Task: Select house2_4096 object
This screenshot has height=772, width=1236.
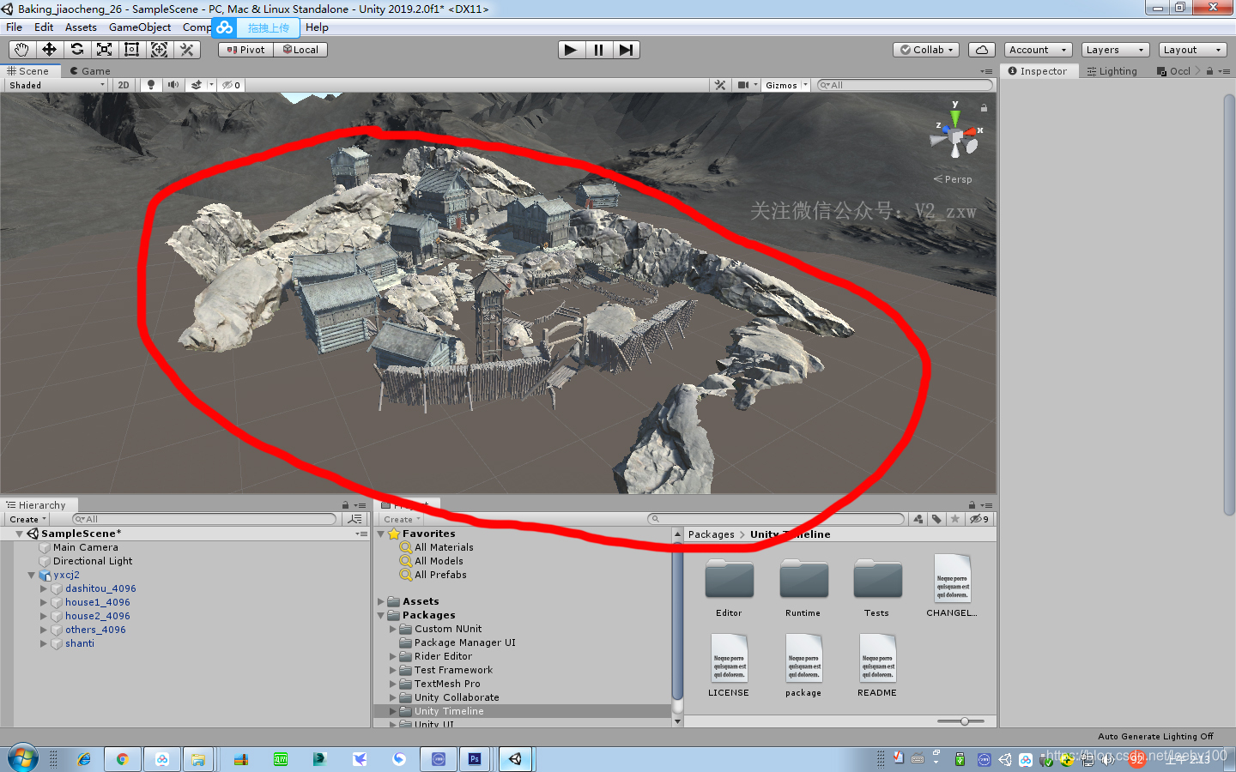Action: click(x=98, y=616)
